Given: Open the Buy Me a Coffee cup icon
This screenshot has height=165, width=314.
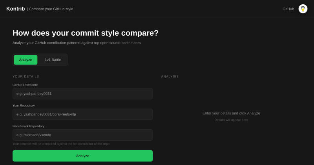Looking at the screenshot, I should 303,9.
